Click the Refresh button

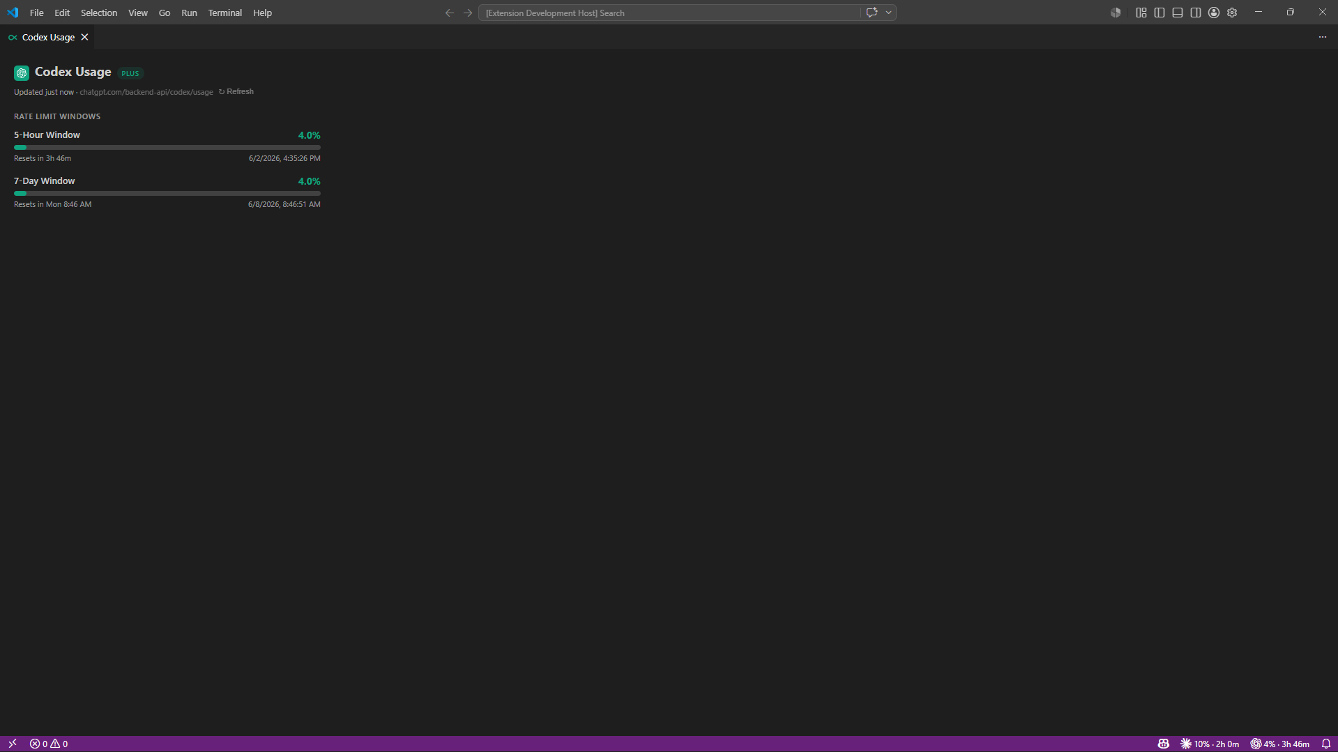(x=236, y=92)
